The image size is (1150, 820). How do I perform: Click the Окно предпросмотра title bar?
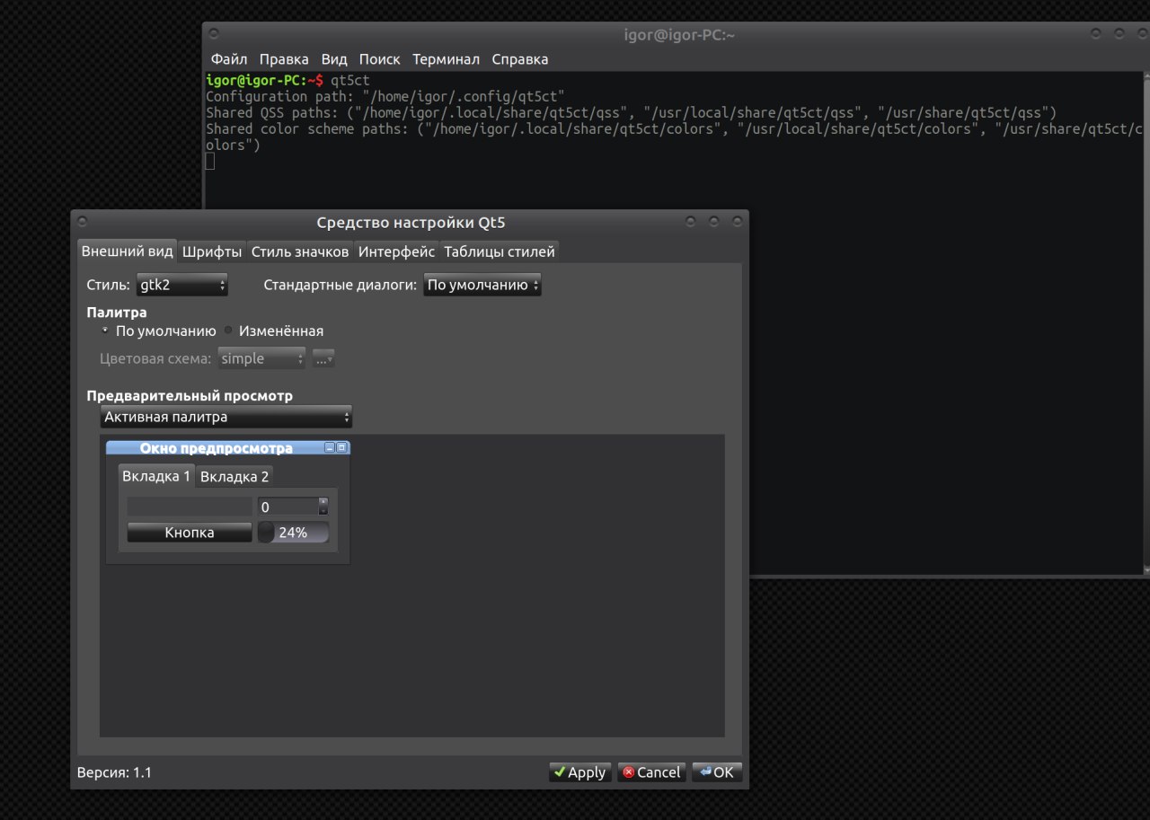click(228, 448)
